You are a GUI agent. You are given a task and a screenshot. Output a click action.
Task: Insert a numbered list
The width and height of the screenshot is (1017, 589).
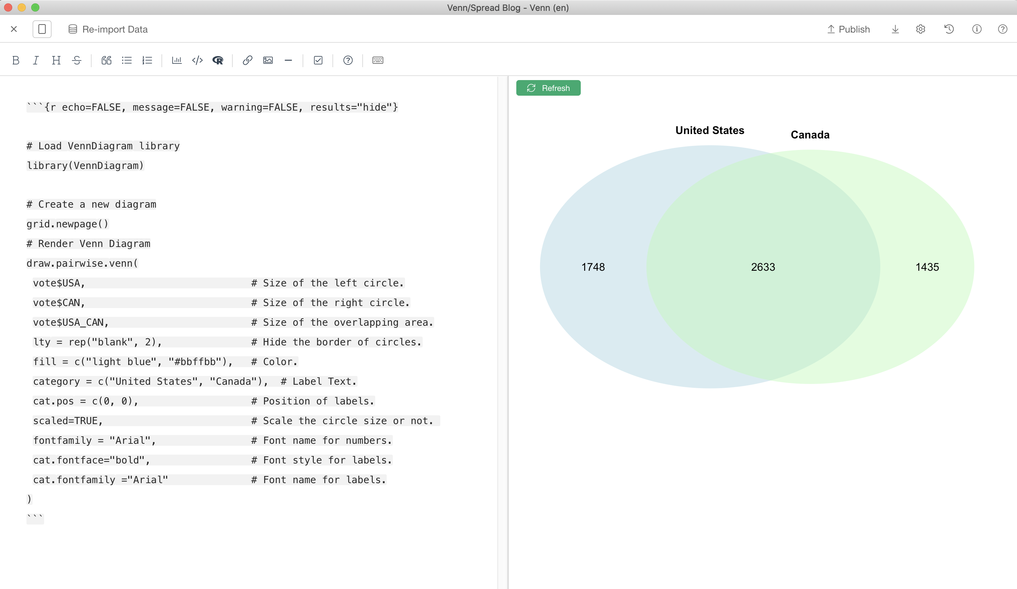(x=147, y=60)
